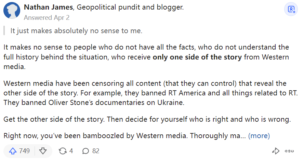Click the 749 upvote count
The height and width of the screenshot is (160, 303).
tap(24, 151)
